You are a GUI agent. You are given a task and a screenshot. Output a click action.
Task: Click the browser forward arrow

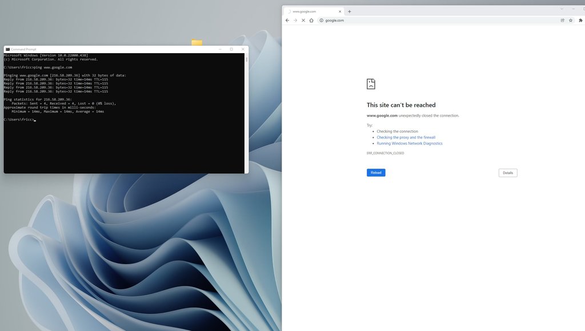295,21
